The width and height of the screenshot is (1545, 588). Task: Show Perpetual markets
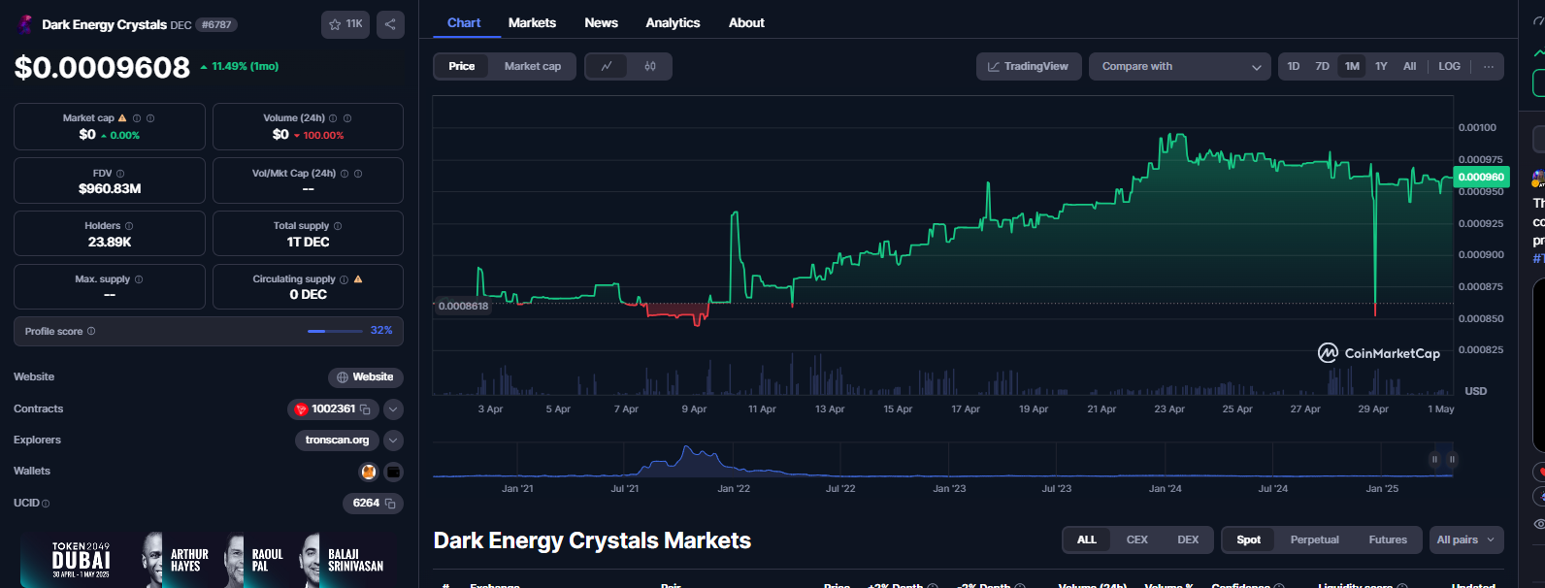[1314, 539]
